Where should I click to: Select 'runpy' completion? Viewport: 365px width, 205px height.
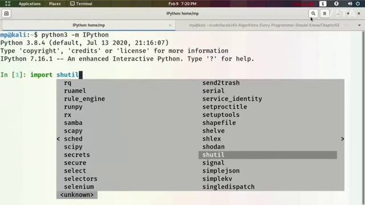point(73,107)
